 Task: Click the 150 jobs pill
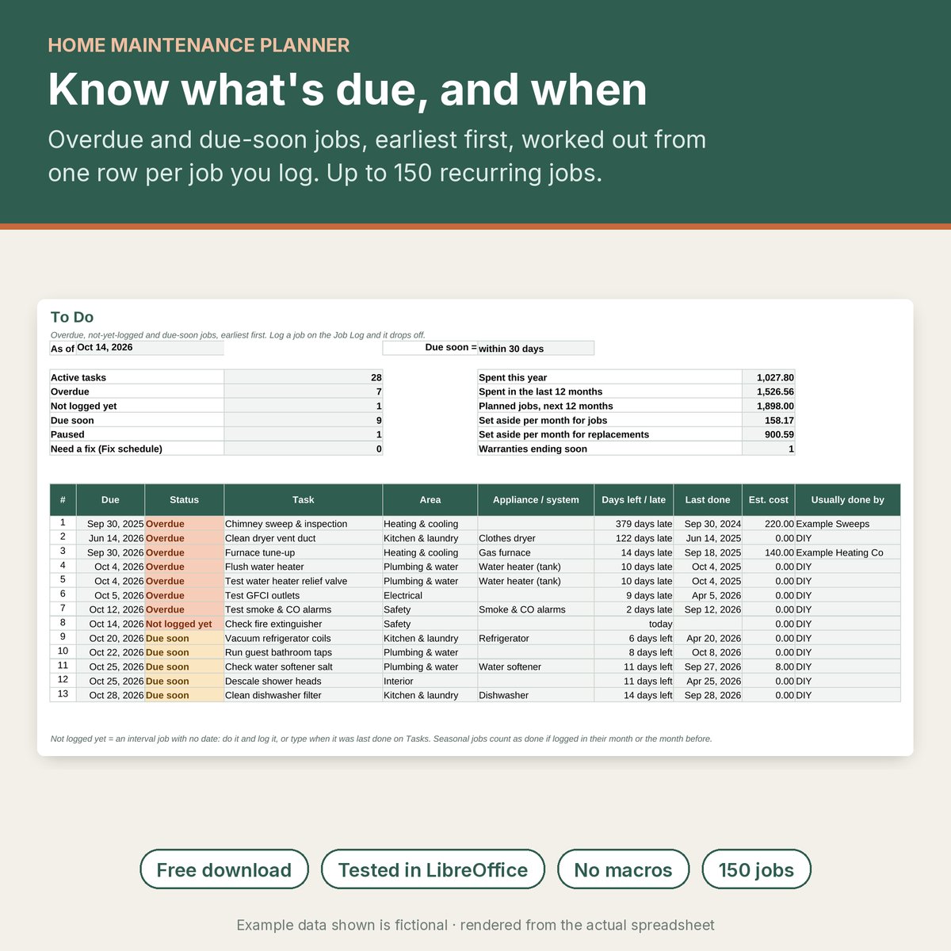[756, 869]
